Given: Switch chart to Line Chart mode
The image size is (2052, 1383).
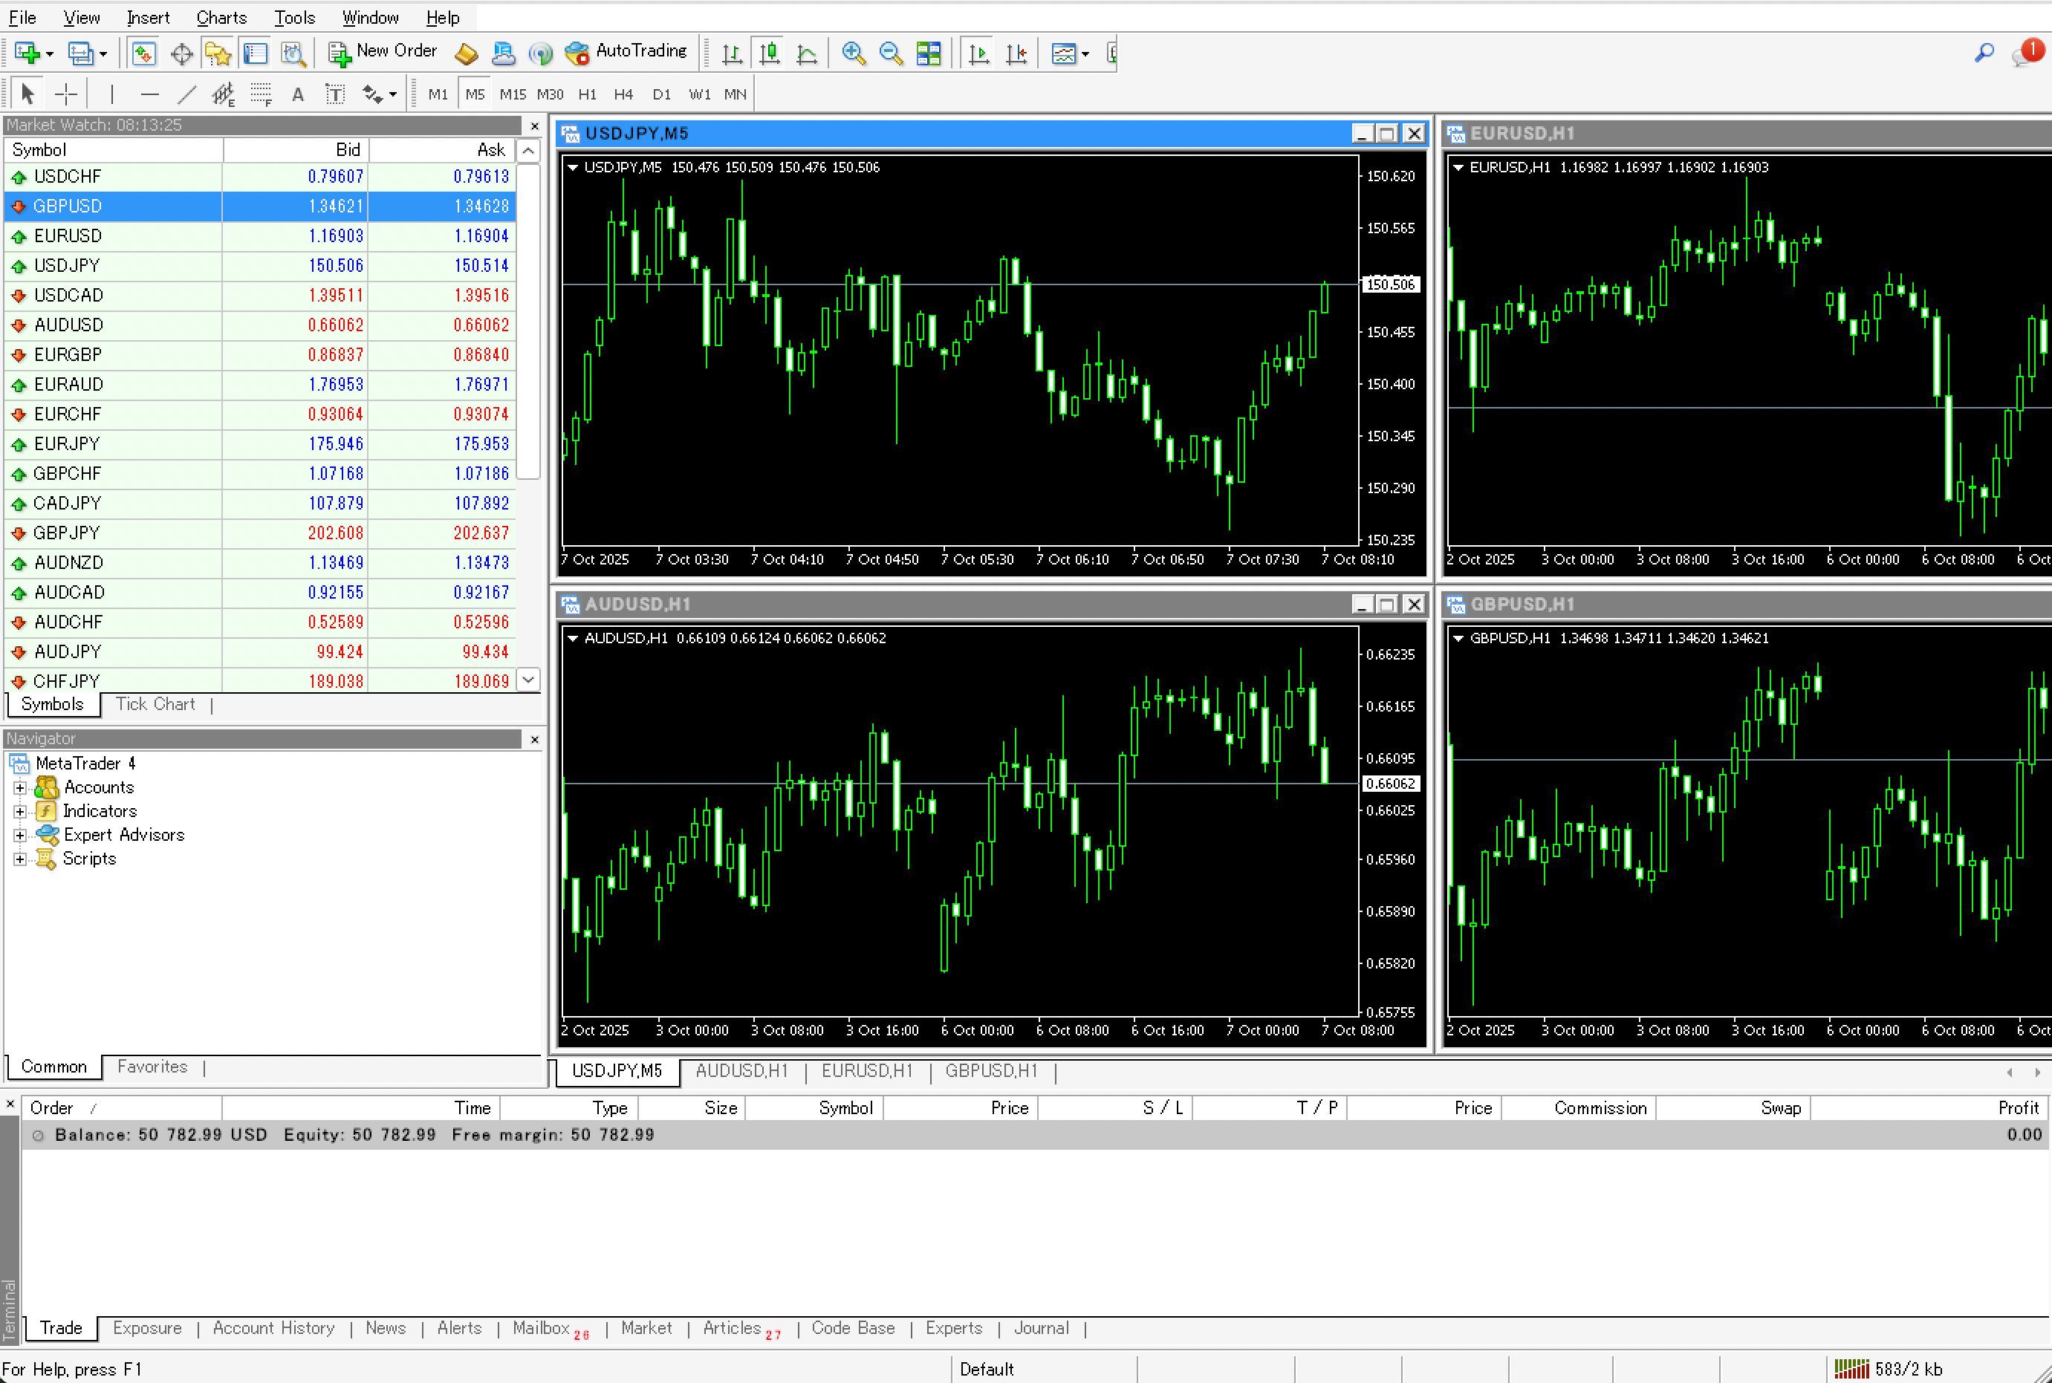Looking at the screenshot, I should point(806,53).
